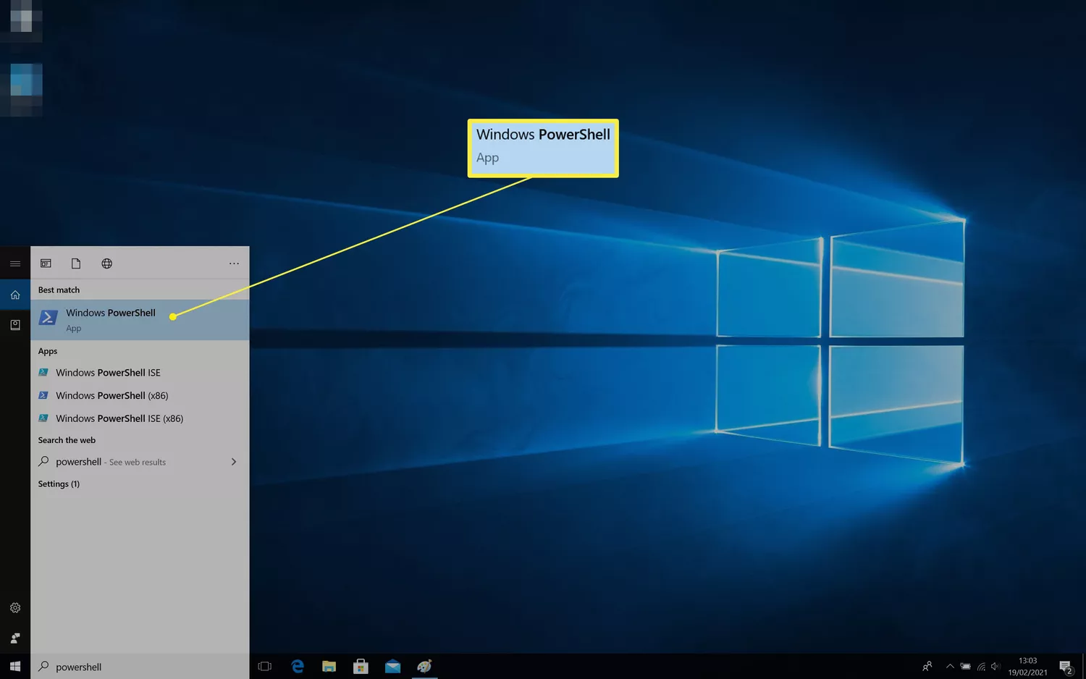Click the taskbar search box containing powershell
The width and height of the screenshot is (1086, 679).
pyautogui.click(x=140, y=667)
